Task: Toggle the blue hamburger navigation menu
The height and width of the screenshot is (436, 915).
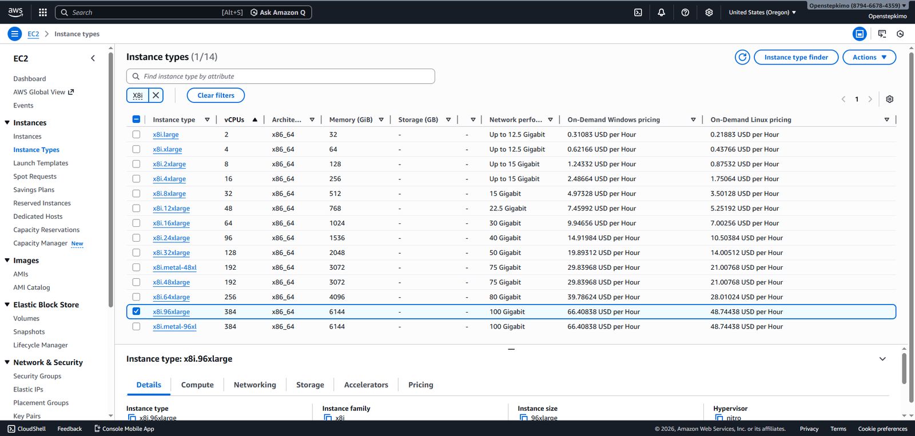Action: pos(15,34)
